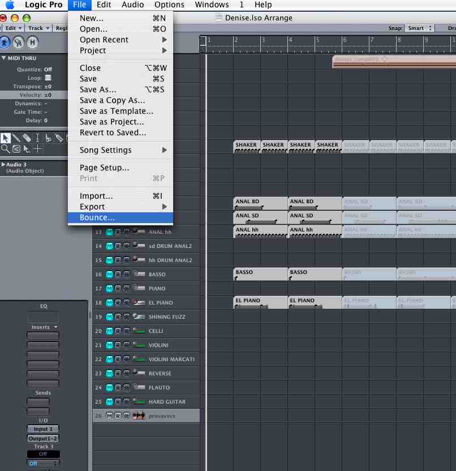Screen dimensions: 456x471
Task: Toggle mute on track 26
Action: tap(109, 416)
